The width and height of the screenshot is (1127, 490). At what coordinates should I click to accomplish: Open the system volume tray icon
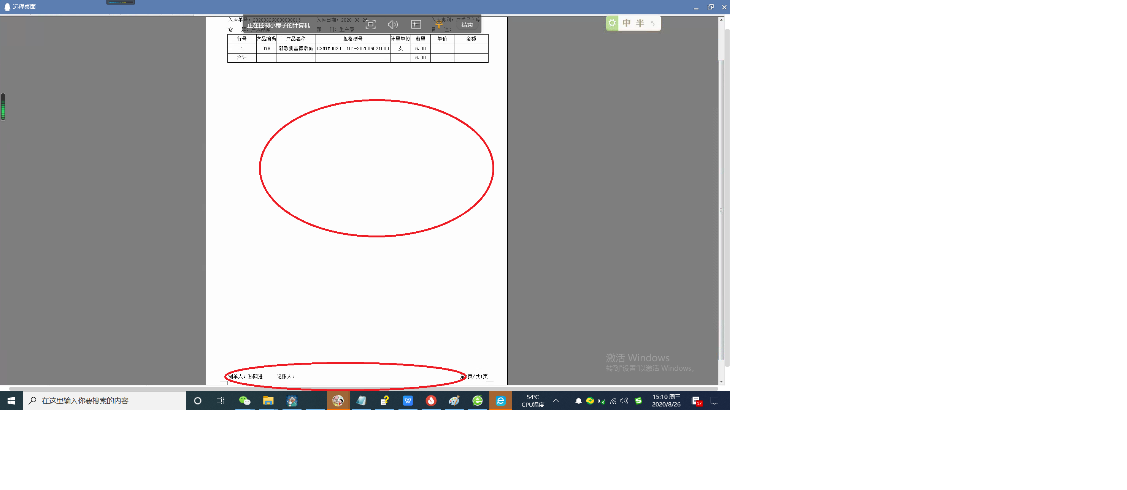(x=624, y=401)
